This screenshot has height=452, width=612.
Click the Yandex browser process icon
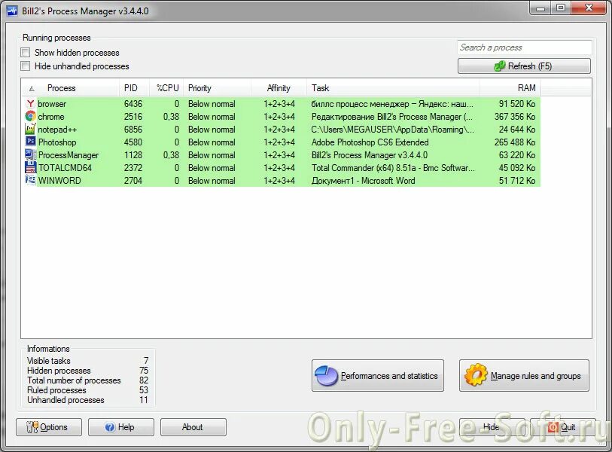pos(30,103)
